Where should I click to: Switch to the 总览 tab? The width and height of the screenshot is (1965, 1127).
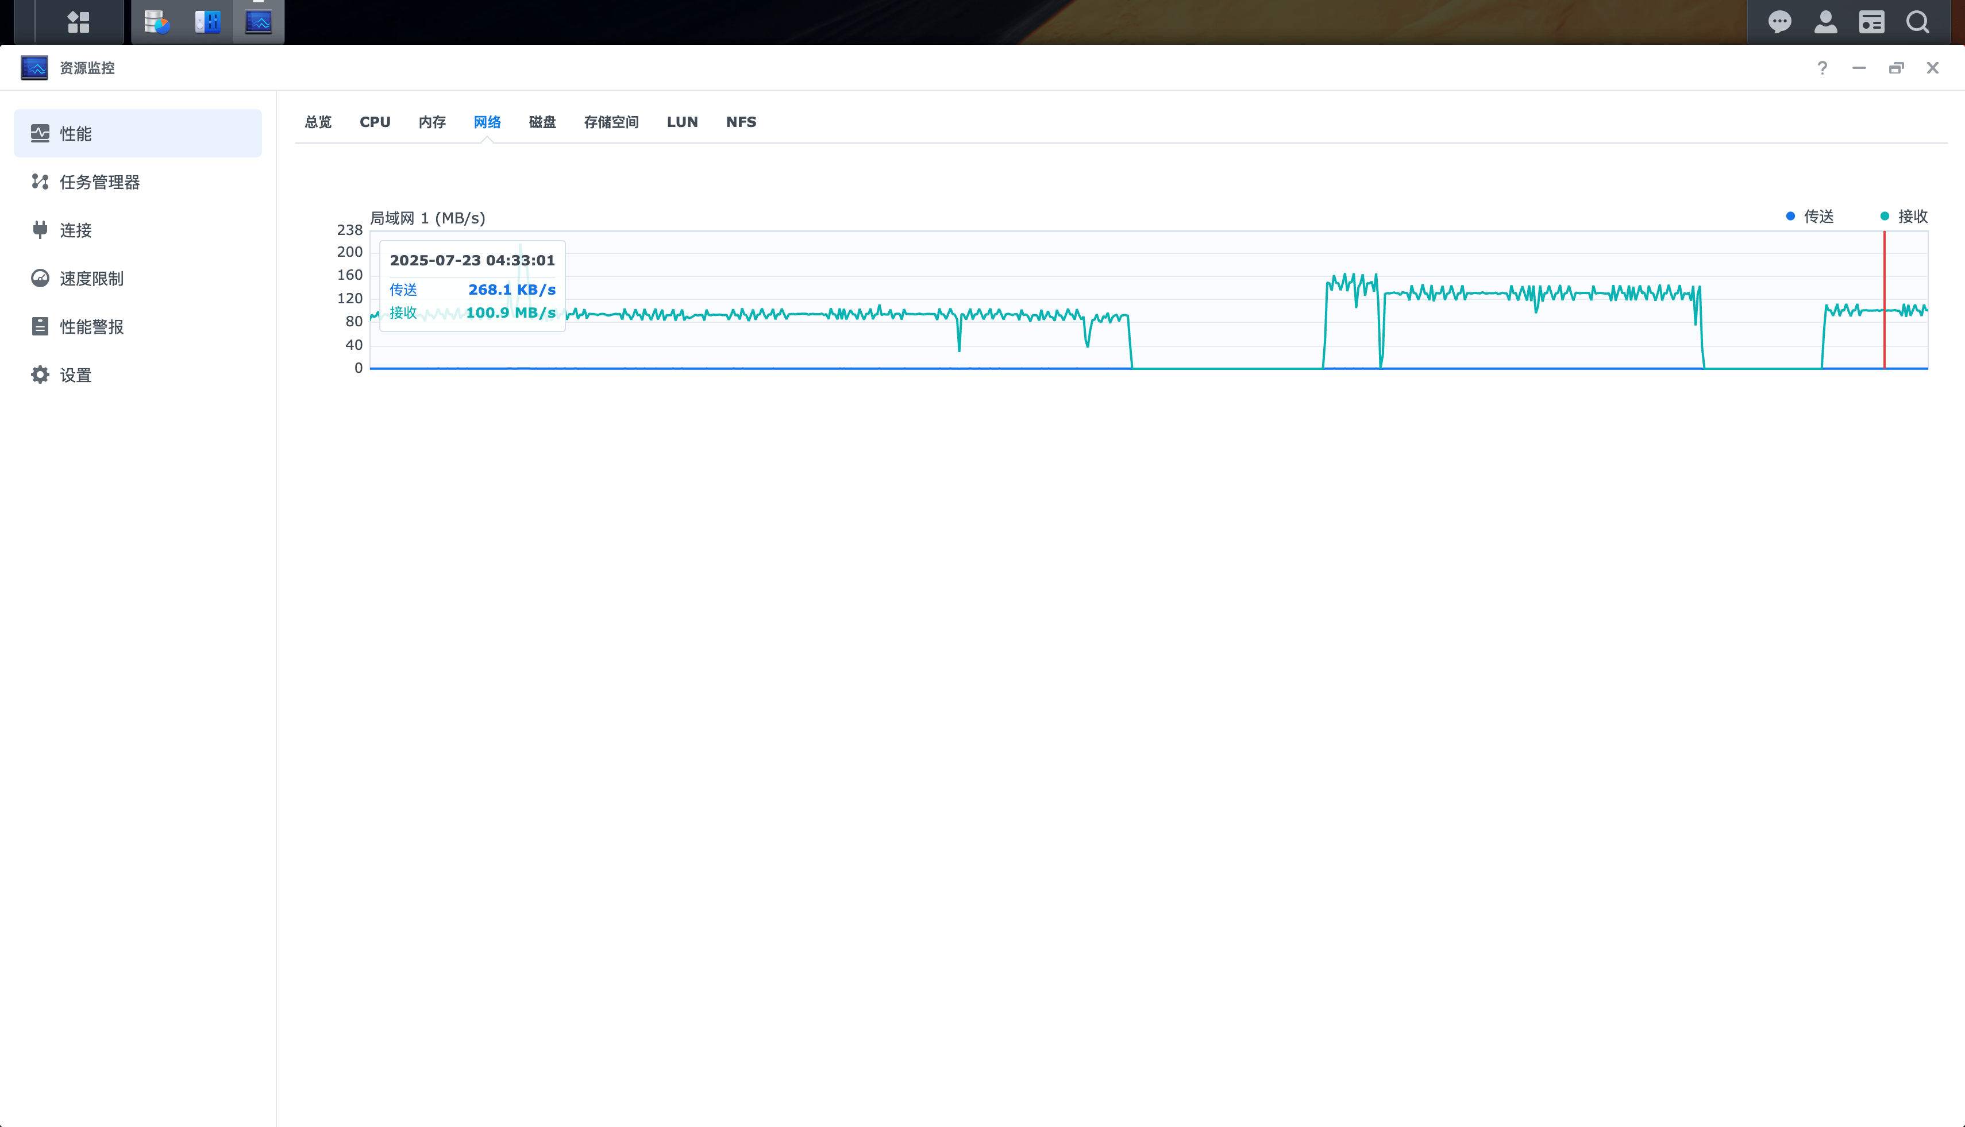click(x=318, y=122)
